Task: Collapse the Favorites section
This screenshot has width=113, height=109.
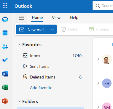Action: pos(19,44)
